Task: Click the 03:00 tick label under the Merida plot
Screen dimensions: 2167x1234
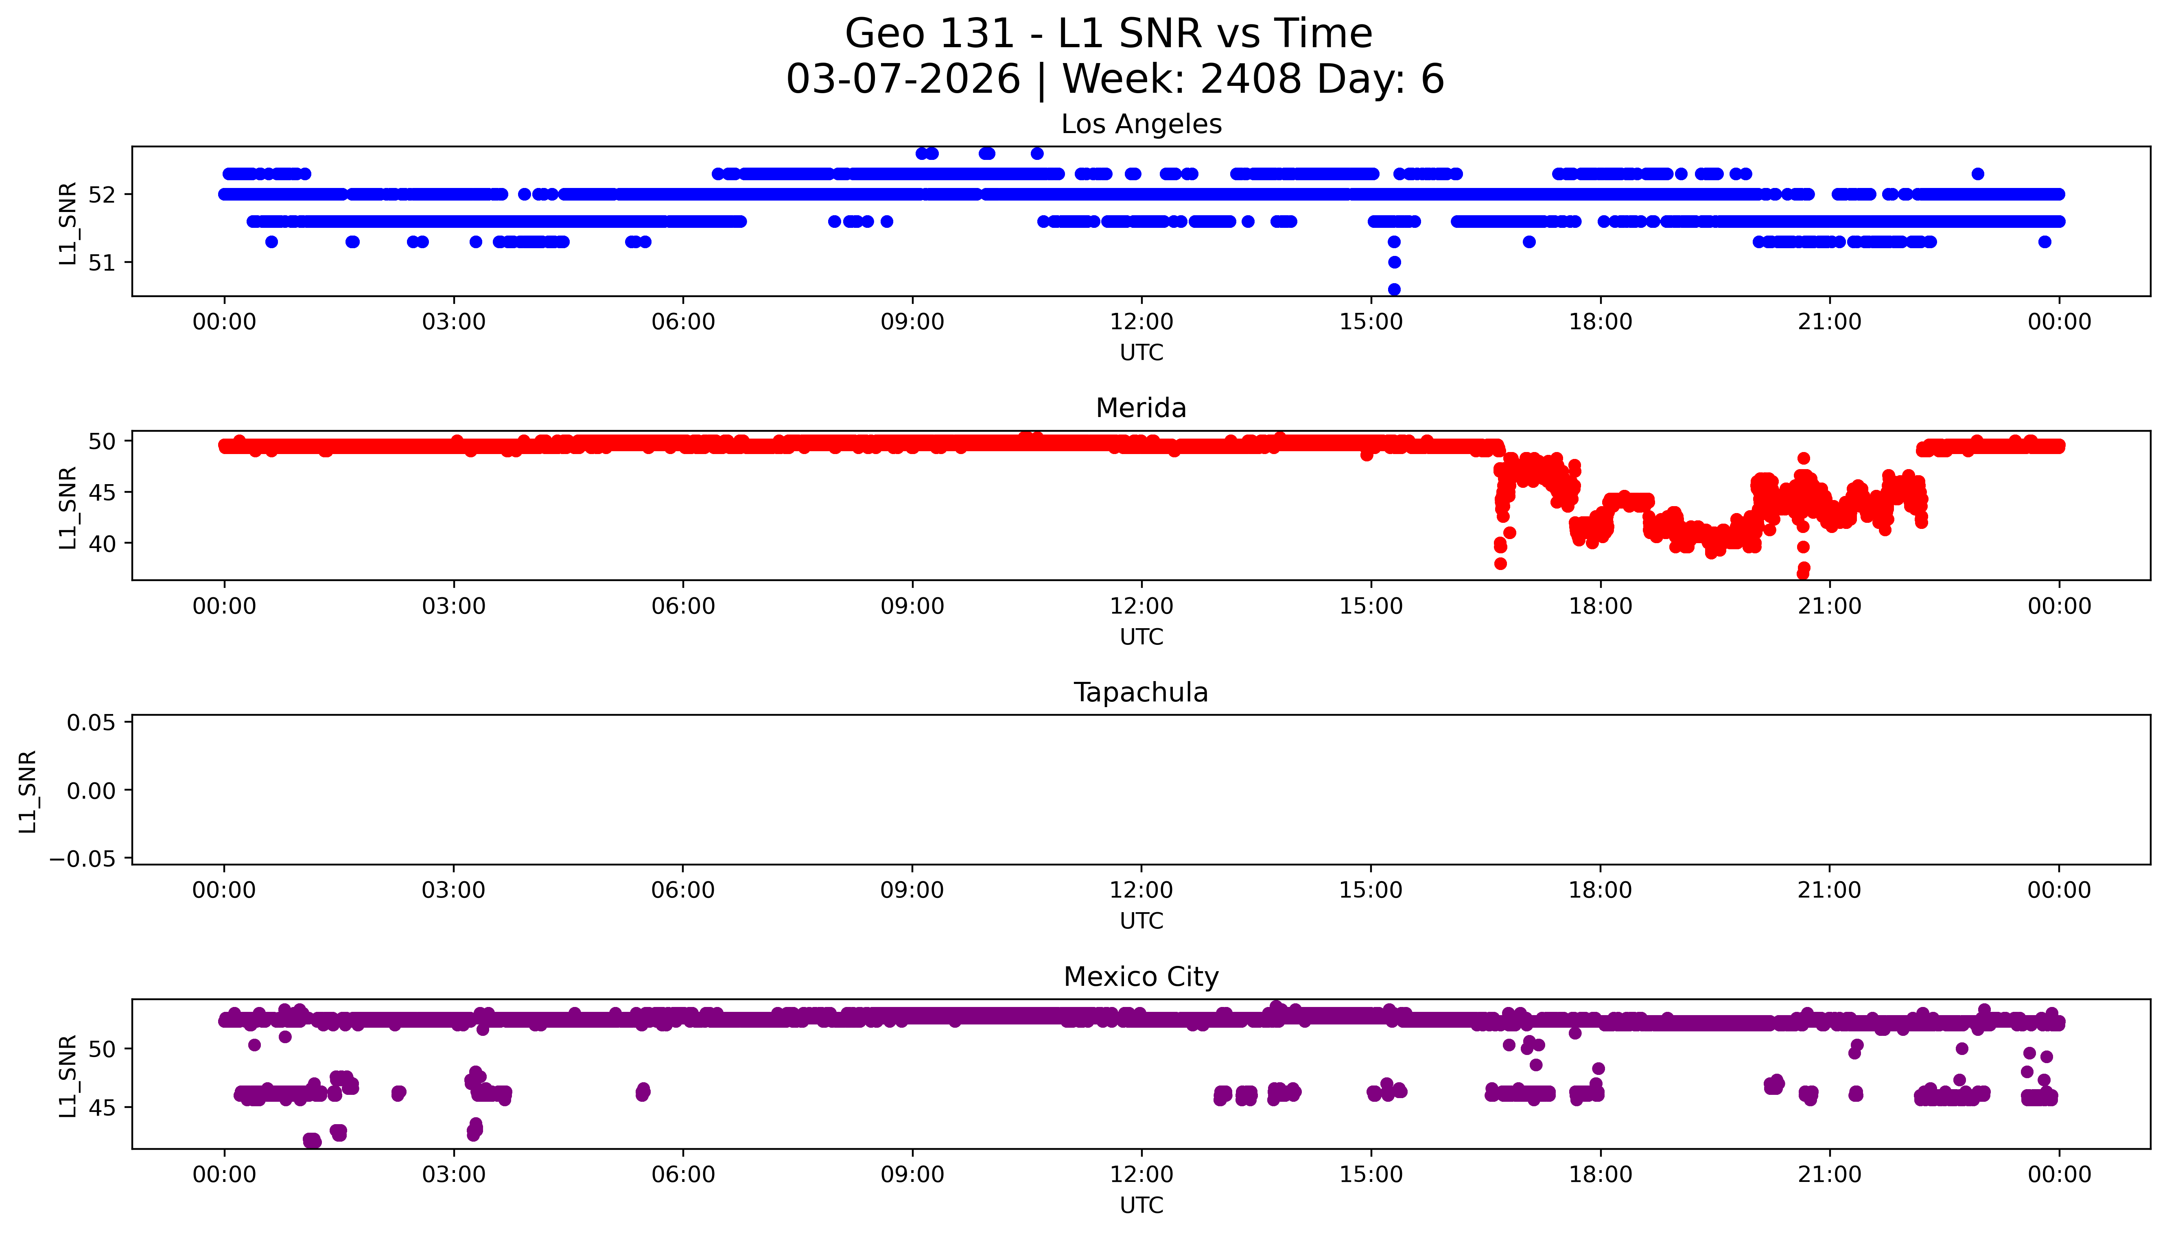Action: tap(453, 606)
